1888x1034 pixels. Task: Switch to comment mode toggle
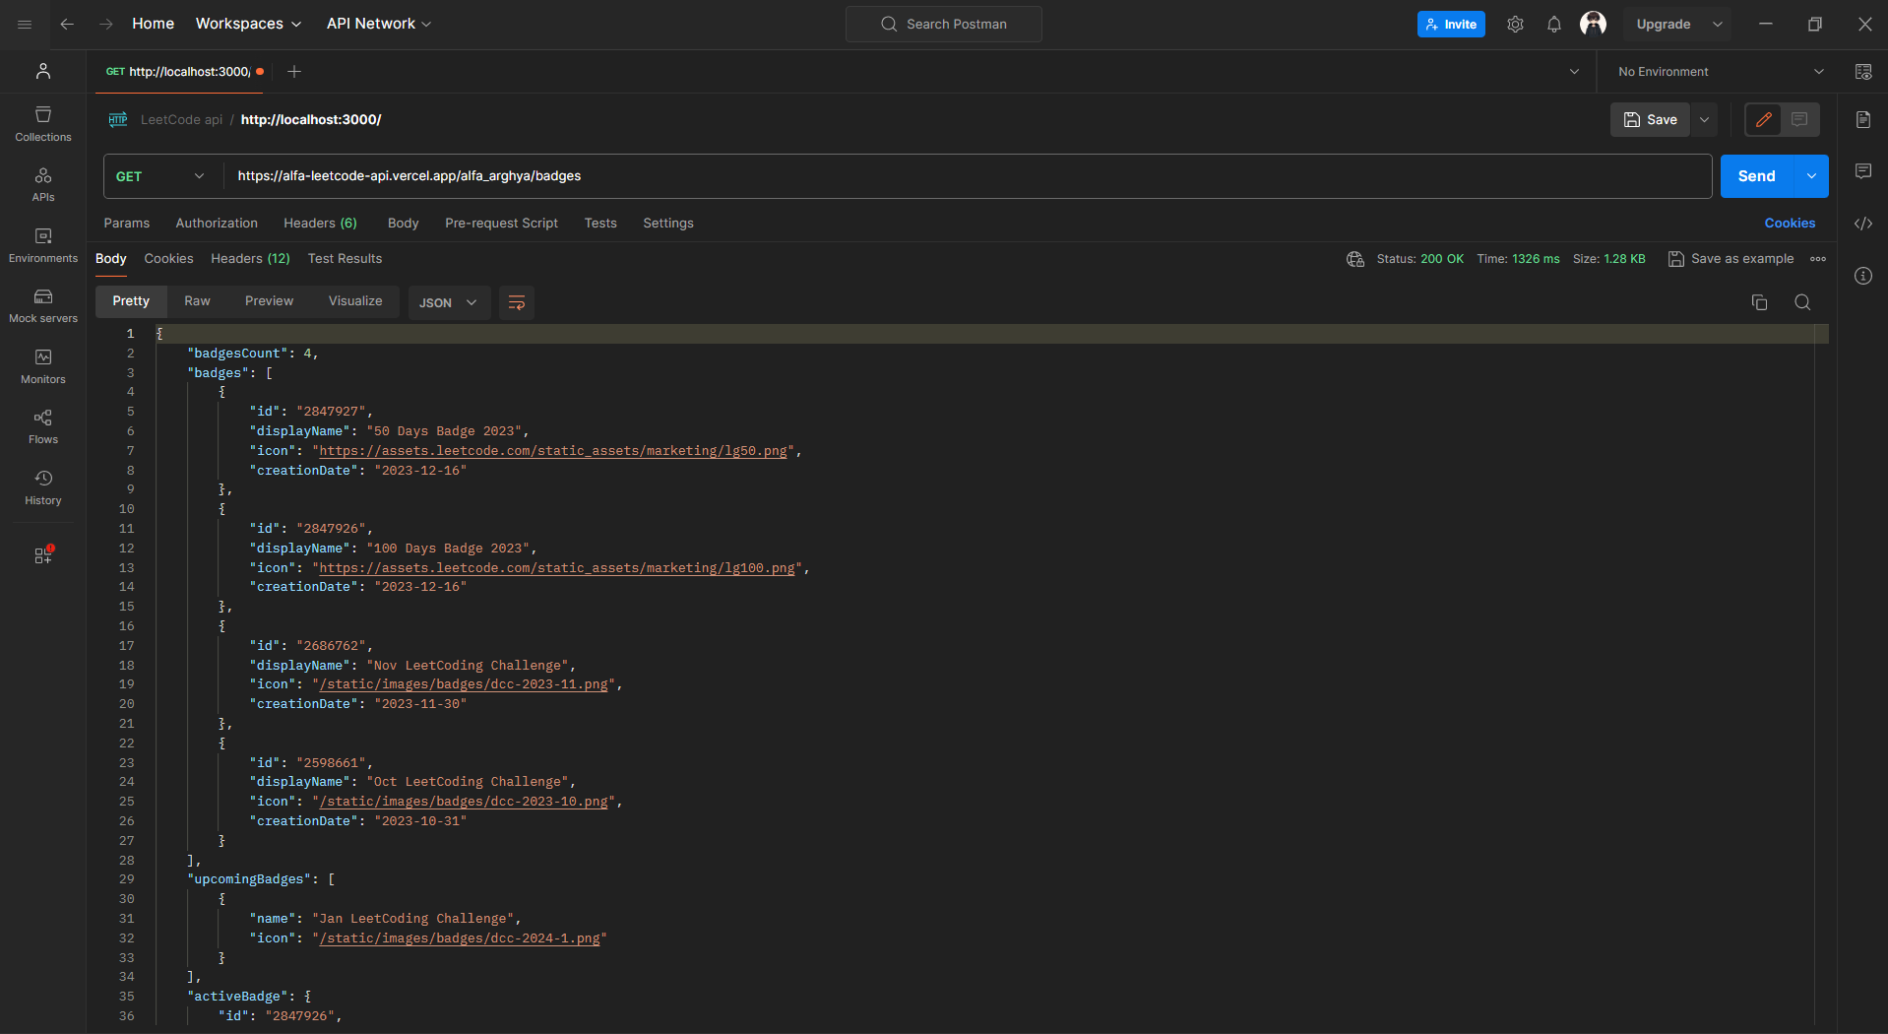click(1799, 119)
